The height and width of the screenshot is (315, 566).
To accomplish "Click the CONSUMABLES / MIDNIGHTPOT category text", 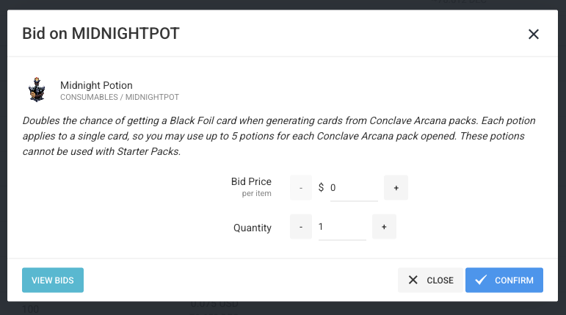I will point(120,97).
